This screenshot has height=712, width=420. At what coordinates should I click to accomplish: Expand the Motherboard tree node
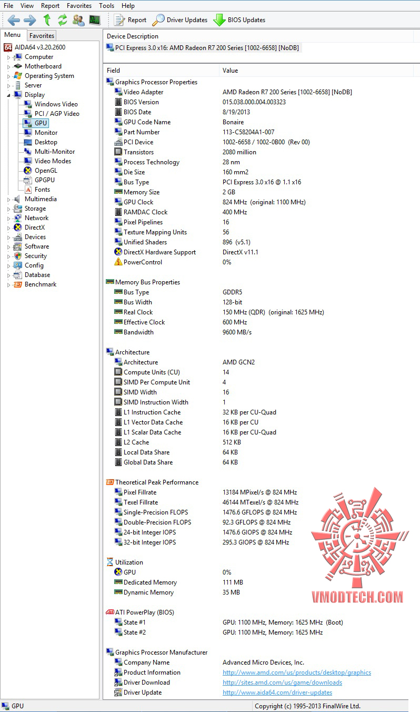click(x=8, y=66)
